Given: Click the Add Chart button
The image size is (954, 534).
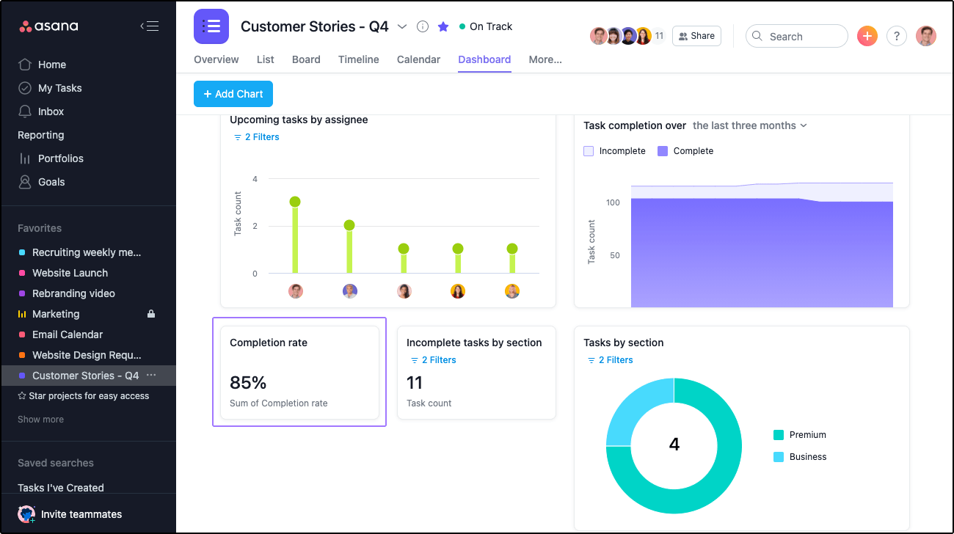Looking at the screenshot, I should (x=233, y=94).
